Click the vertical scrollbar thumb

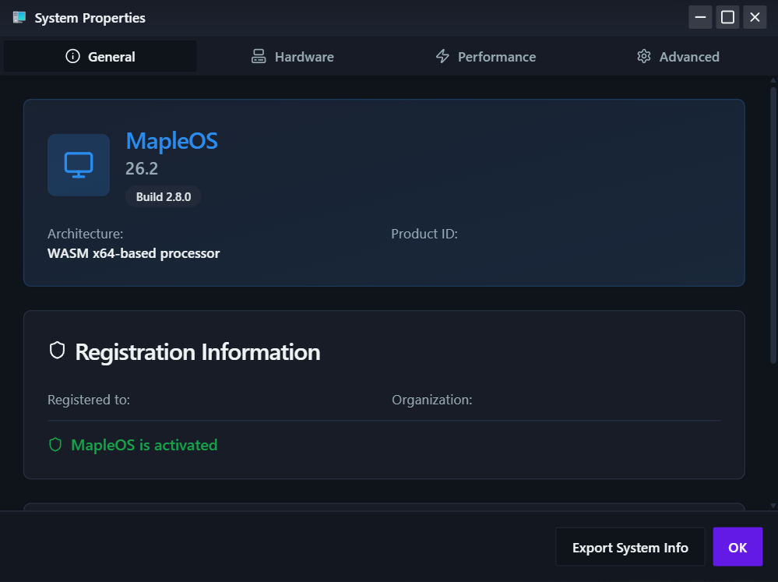click(x=773, y=225)
